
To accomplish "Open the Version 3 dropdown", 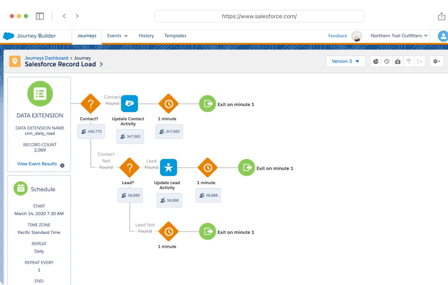I will [346, 61].
